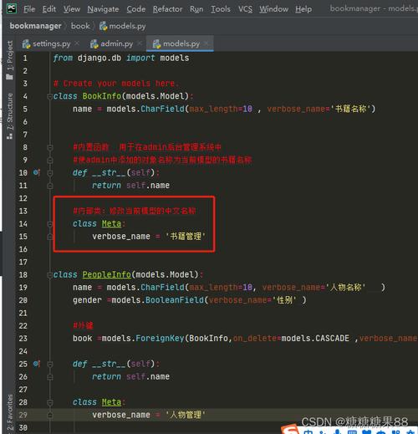Click the PyCharm logo icon
Viewport: 418px width, 434px height.
(x=12, y=8)
